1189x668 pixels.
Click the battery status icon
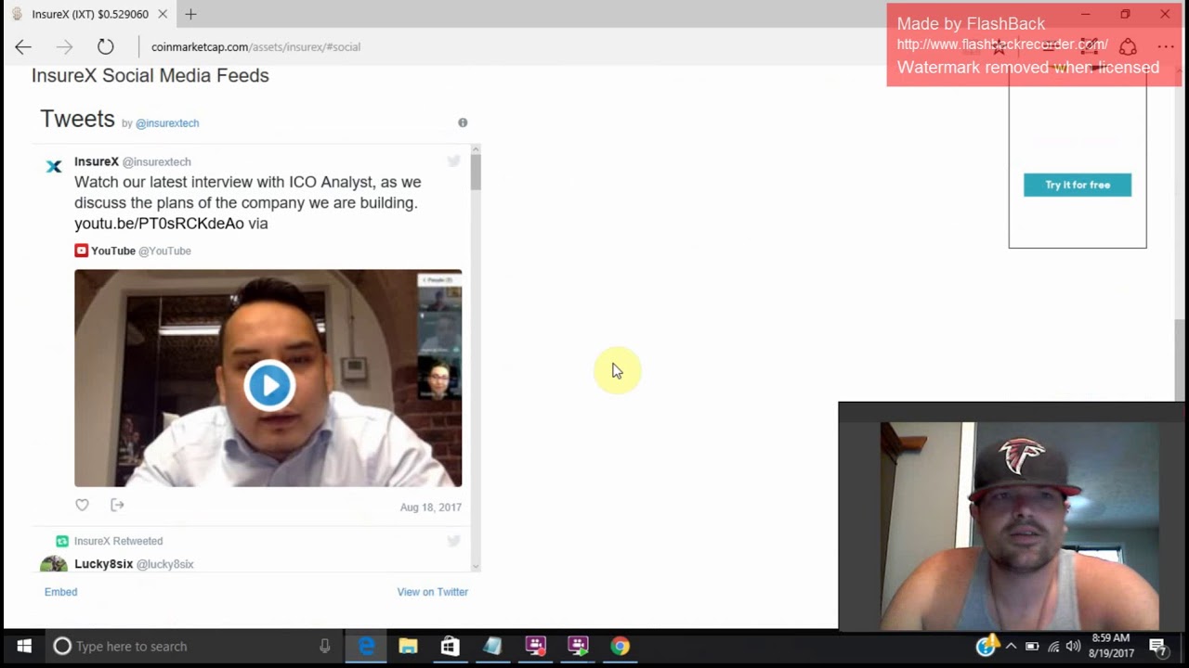(1032, 646)
